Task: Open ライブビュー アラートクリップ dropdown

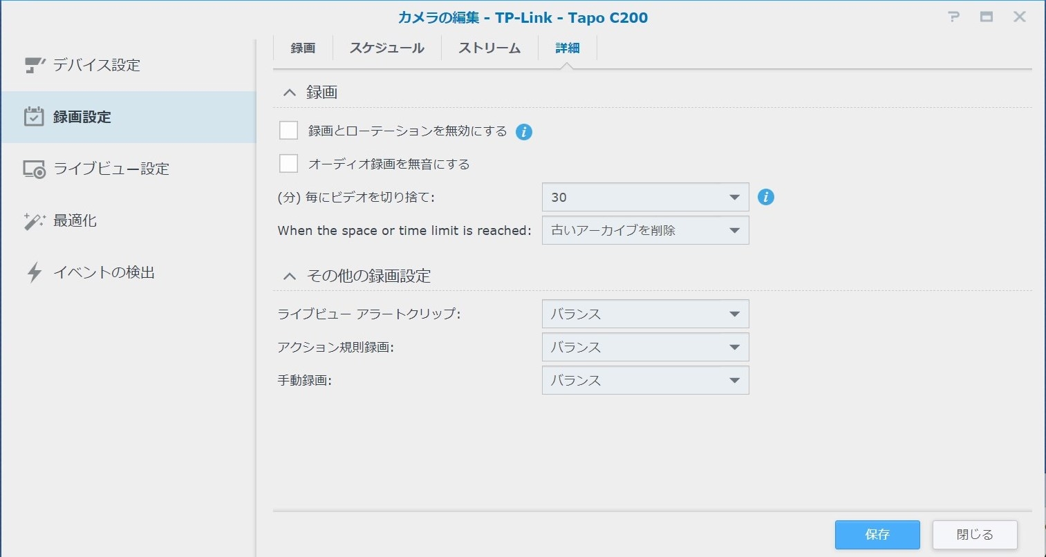Action: click(645, 314)
